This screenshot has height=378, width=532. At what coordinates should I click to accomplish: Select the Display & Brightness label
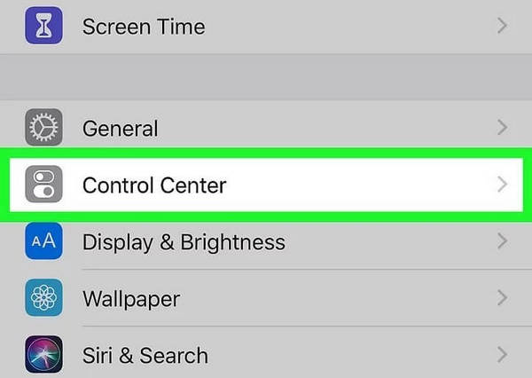[x=184, y=242]
